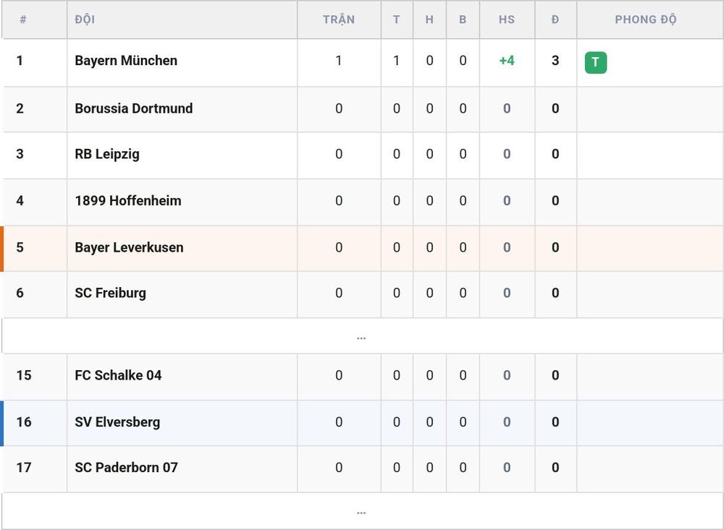Select RB Leipzig team name
Screen dimensions: 724x530
(107, 154)
